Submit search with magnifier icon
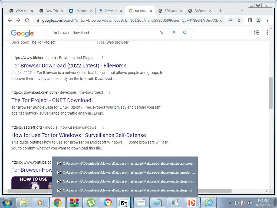277x208 pixels. [185, 33]
